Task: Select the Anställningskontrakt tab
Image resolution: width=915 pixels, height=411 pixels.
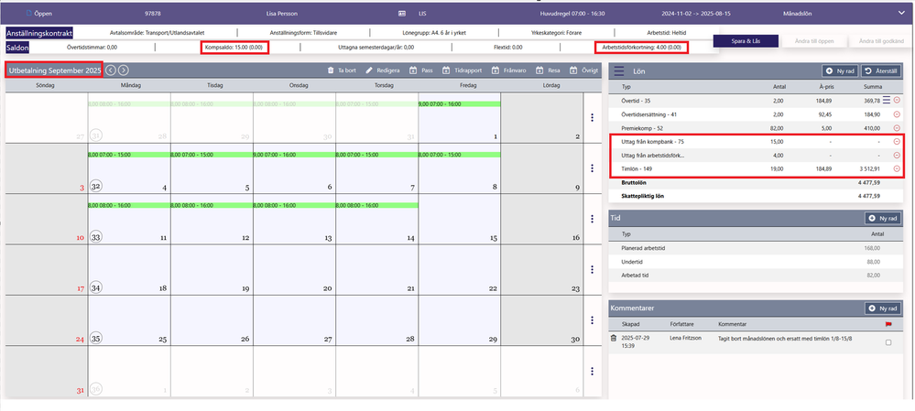Action: pyautogui.click(x=39, y=33)
